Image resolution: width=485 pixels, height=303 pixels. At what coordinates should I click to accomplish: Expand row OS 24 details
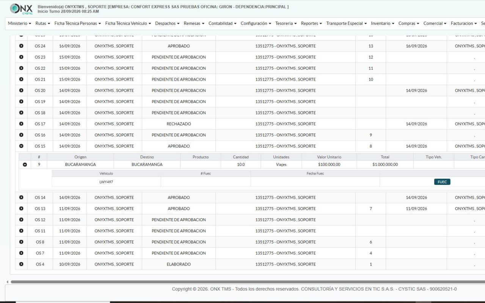[x=21, y=46]
